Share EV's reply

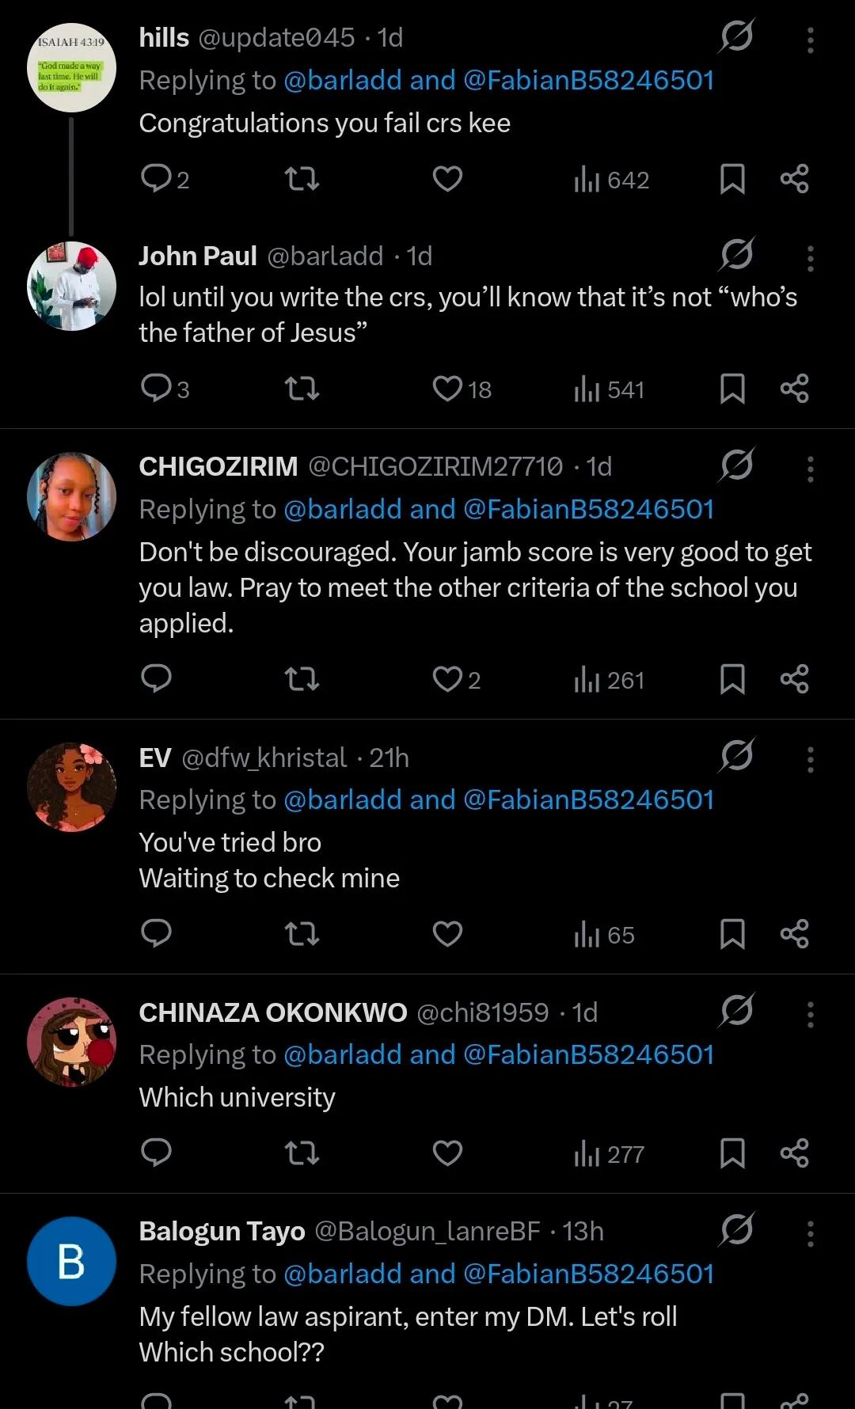(794, 934)
